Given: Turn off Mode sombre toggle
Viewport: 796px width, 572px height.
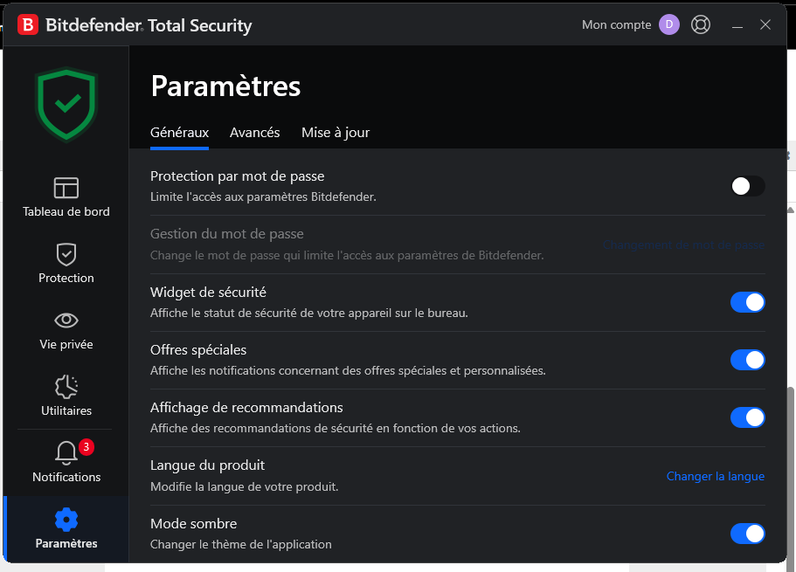Looking at the screenshot, I should [x=747, y=534].
